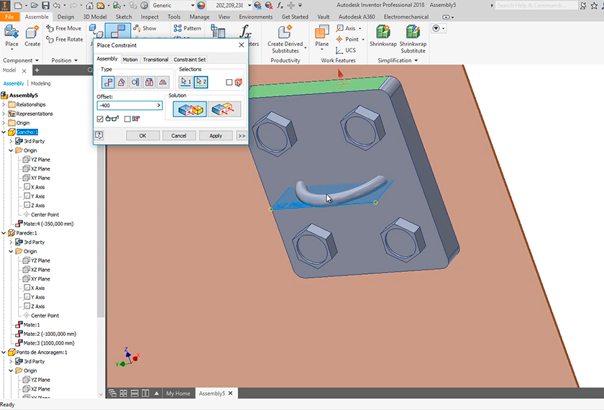Click the Offset value input field
Screen dimensions: 604x410
126,105
